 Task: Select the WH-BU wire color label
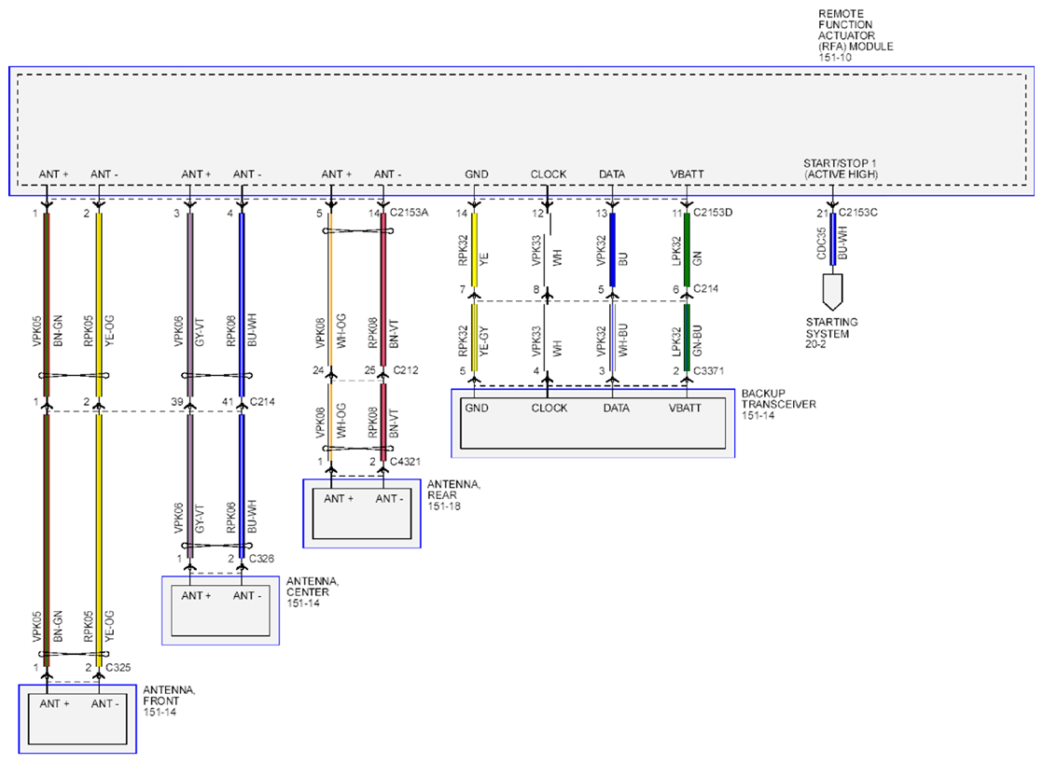click(622, 340)
